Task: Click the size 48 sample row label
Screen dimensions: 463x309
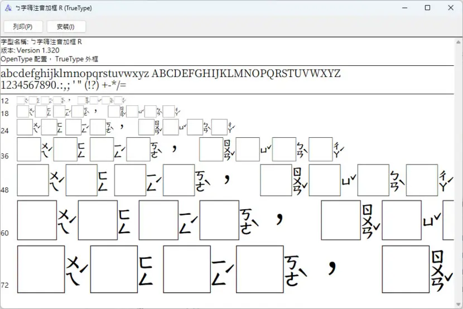Action: point(4,190)
